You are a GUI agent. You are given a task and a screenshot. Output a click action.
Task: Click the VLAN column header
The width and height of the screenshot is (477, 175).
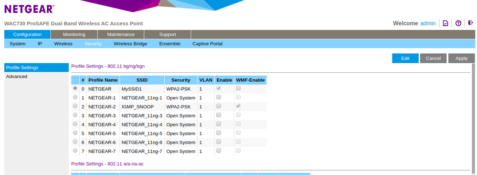point(206,80)
